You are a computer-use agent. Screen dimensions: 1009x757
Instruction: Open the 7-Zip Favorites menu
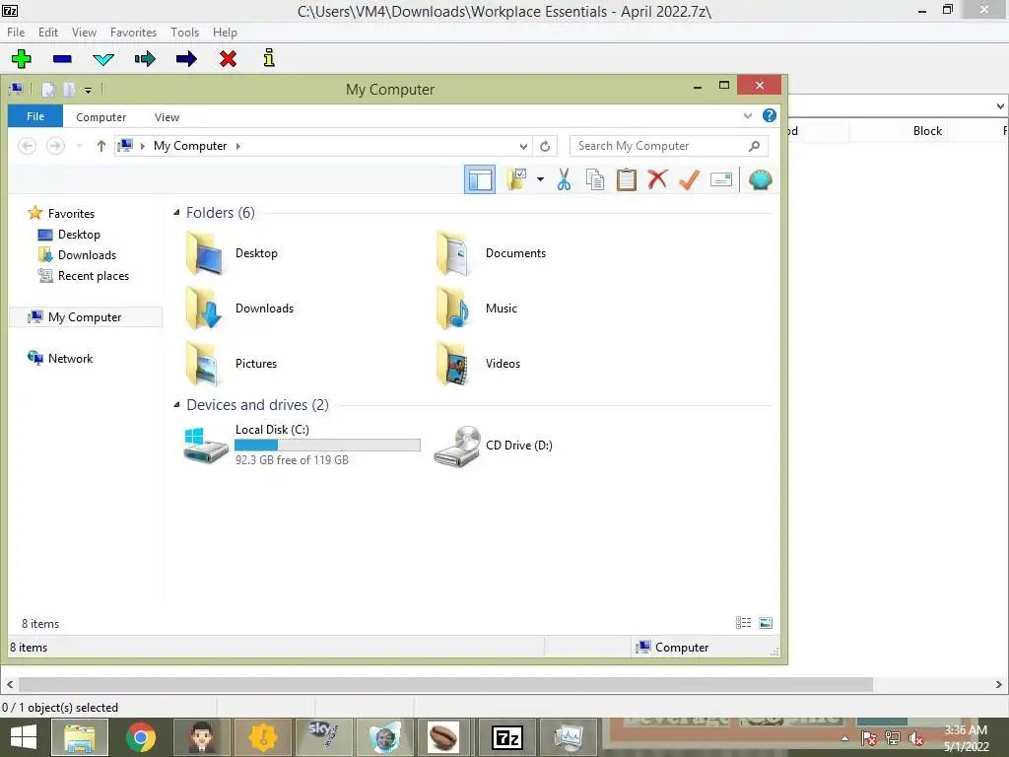(x=133, y=33)
